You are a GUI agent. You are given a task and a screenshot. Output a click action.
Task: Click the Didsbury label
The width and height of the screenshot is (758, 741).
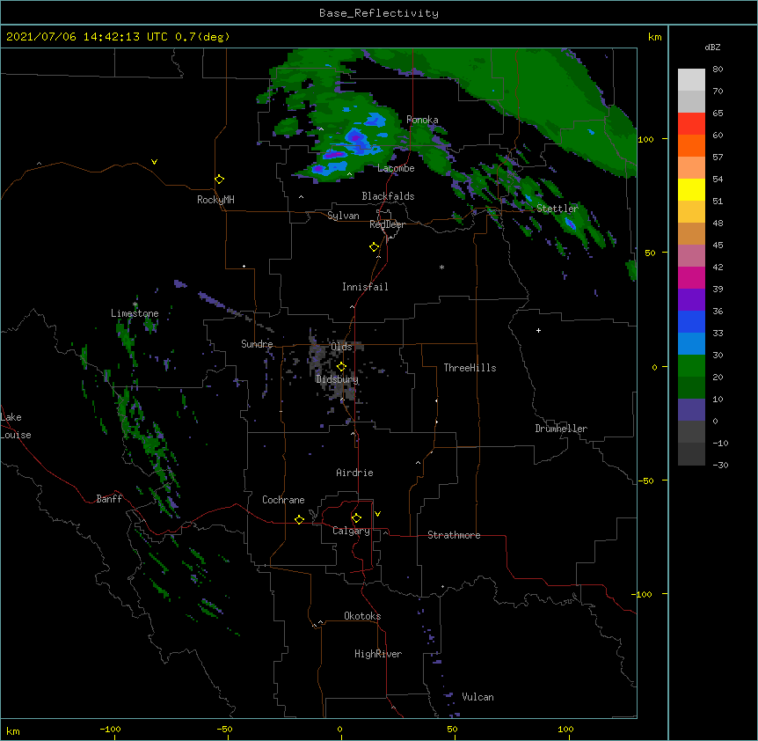338,379
